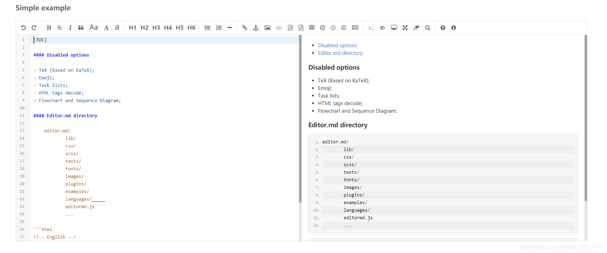Click 'Flowchart and Sequence Diagram;' in preview
The image size is (607, 253).
tap(357, 111)
